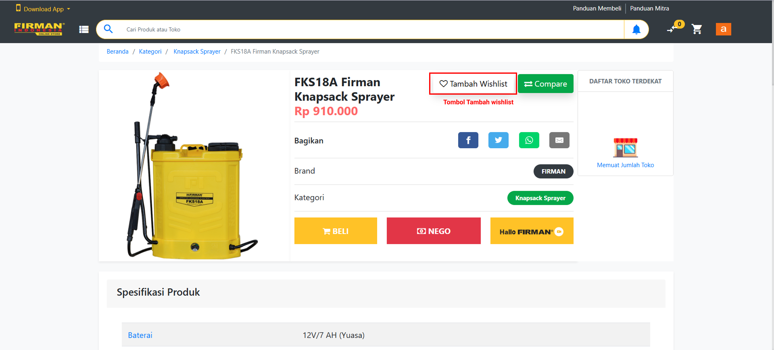Add product with Tambah Wishlist
This screenshot has width=774, height=350.
(x=473, y=84)
